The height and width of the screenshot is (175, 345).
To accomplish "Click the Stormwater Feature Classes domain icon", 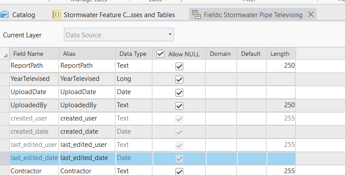I will pyautogui.click(x=56, y=15).
